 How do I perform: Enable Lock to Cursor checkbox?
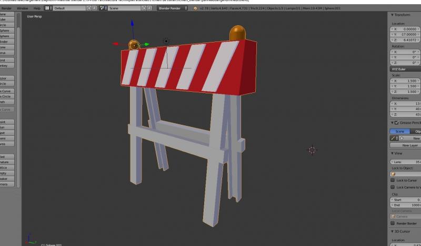[x=393, y=180]
